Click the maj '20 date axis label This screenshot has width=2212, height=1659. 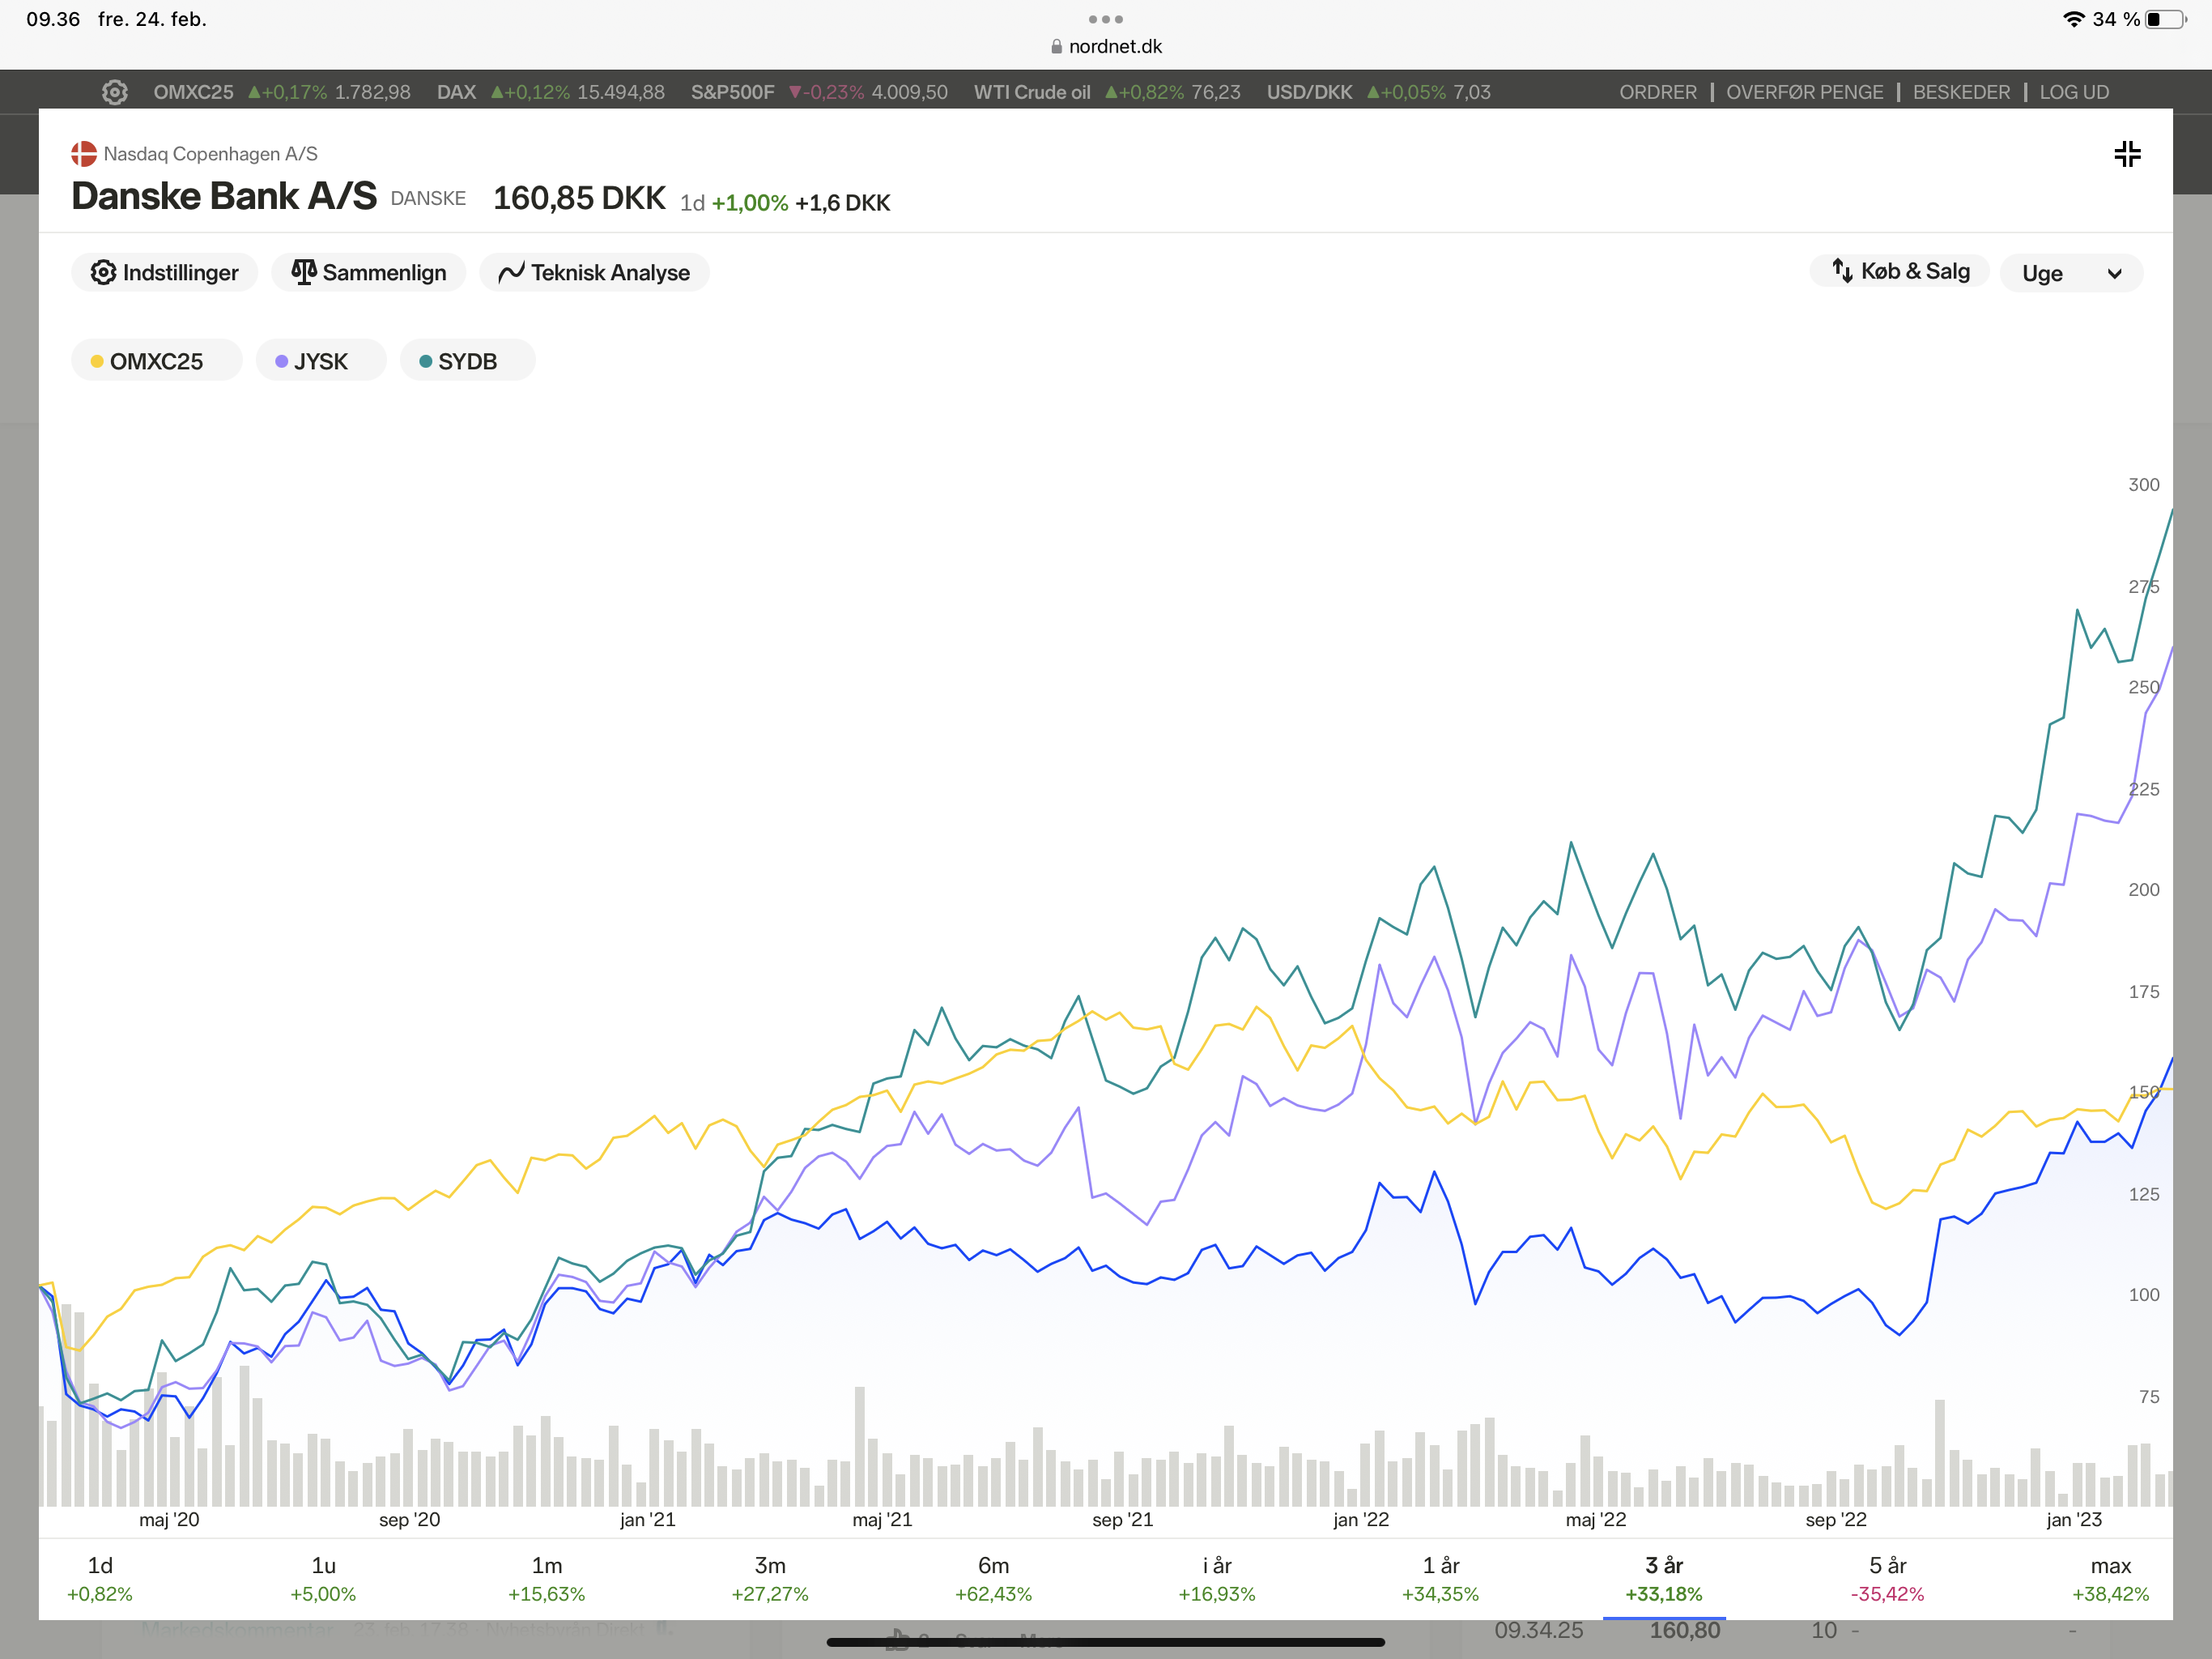[x=169, y=1520]
